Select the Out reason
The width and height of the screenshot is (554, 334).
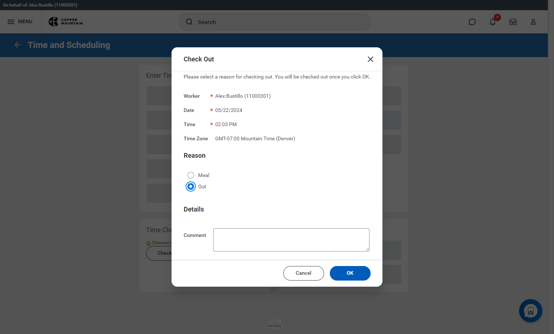point(191,186)
